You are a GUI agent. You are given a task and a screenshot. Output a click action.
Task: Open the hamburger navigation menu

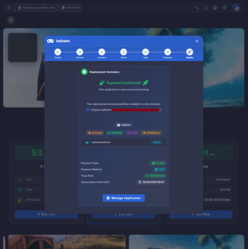(9, 8)
